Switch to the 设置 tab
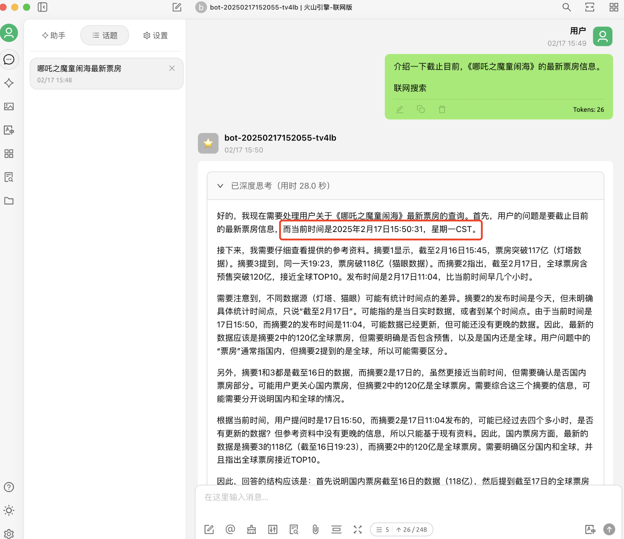624x539 pixels. 155,35
